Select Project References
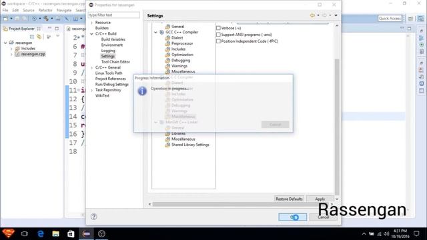The image size is (427, 240). point(111,79)
